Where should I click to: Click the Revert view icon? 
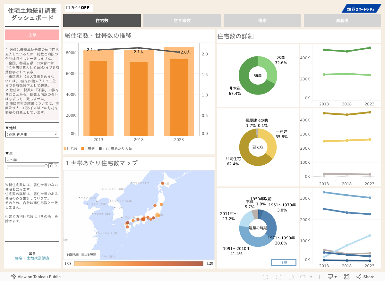click(291, 277)
